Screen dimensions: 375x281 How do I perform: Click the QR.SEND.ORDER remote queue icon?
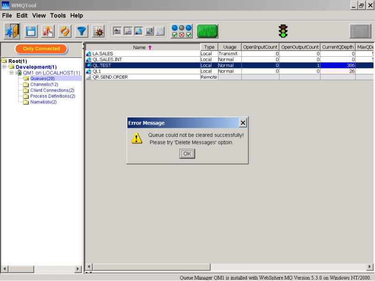point(89,77)
